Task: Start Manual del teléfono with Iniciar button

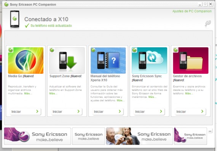Action: click(x=108, y=111)
